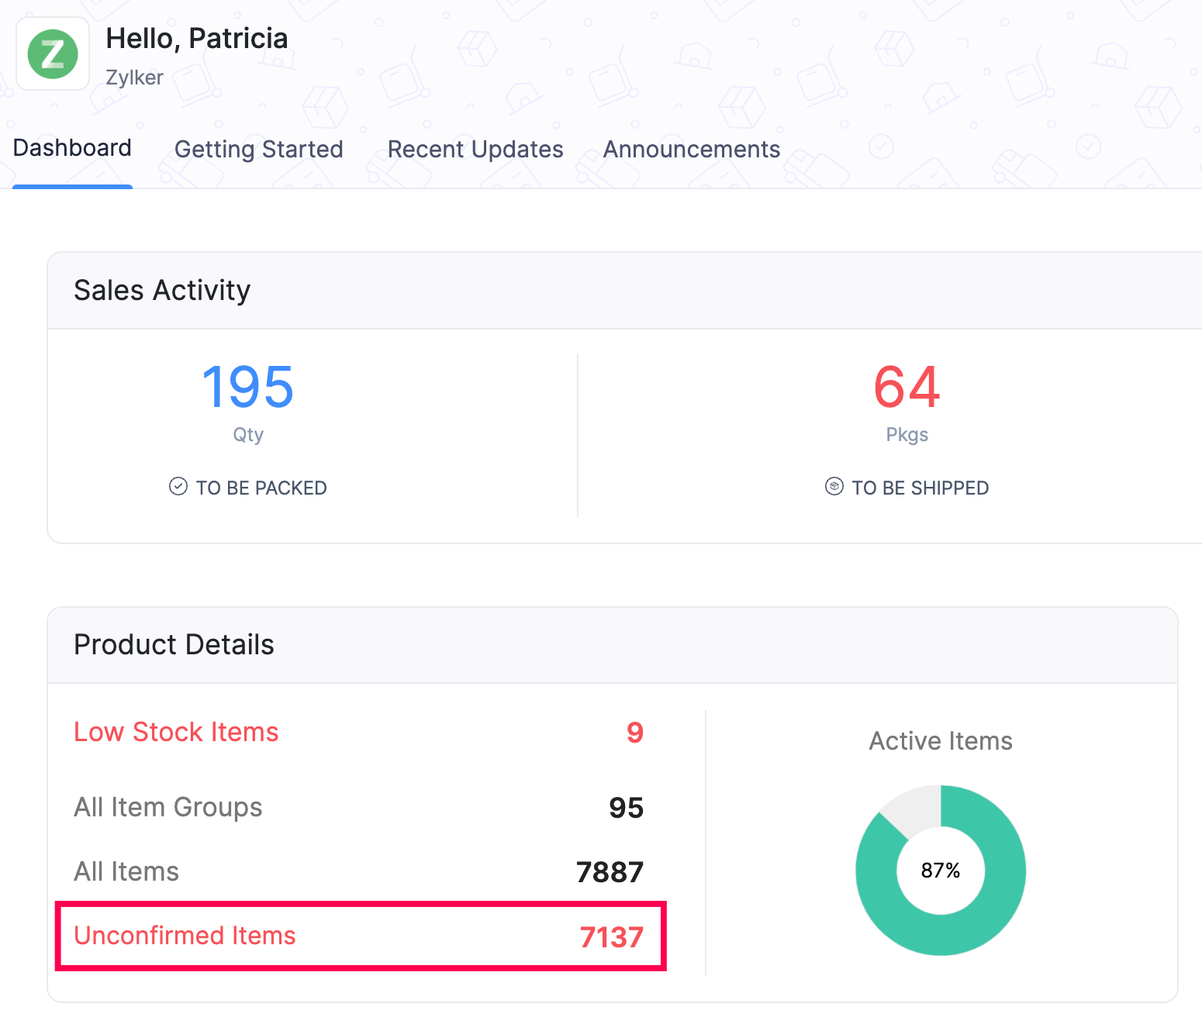The image size is (1202, 1014).
Task: Click the gray inactive segment of donut chart
Action: click(x=915, y=808)
